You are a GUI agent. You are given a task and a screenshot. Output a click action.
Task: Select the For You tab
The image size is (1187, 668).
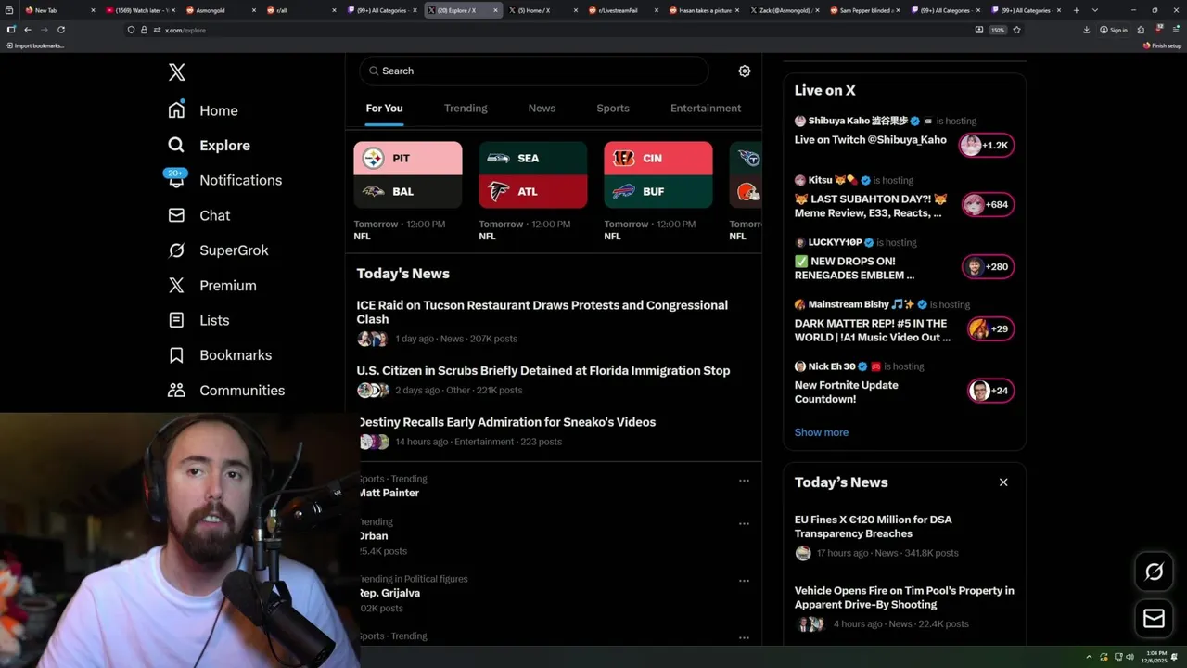(x=384, y=109)
